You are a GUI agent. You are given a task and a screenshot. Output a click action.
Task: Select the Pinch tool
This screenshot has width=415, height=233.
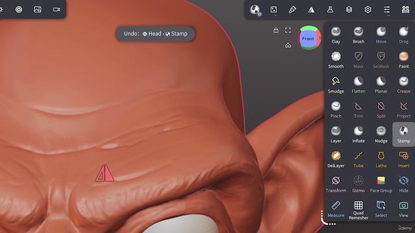[x=336, y=109]
